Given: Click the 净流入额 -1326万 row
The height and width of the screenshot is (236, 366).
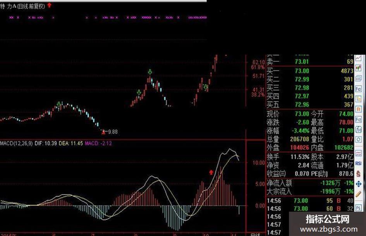Looking at the screenshot, I should coord(310,183).
